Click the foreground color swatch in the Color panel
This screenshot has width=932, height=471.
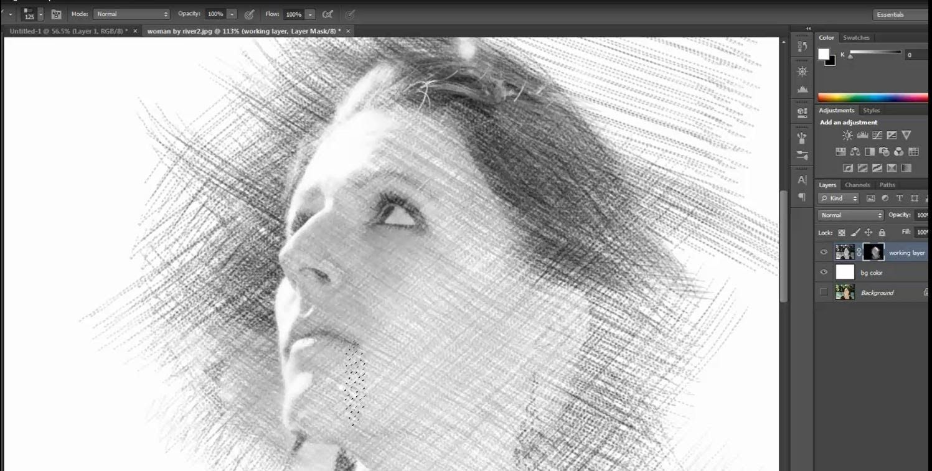coord(824,55)
